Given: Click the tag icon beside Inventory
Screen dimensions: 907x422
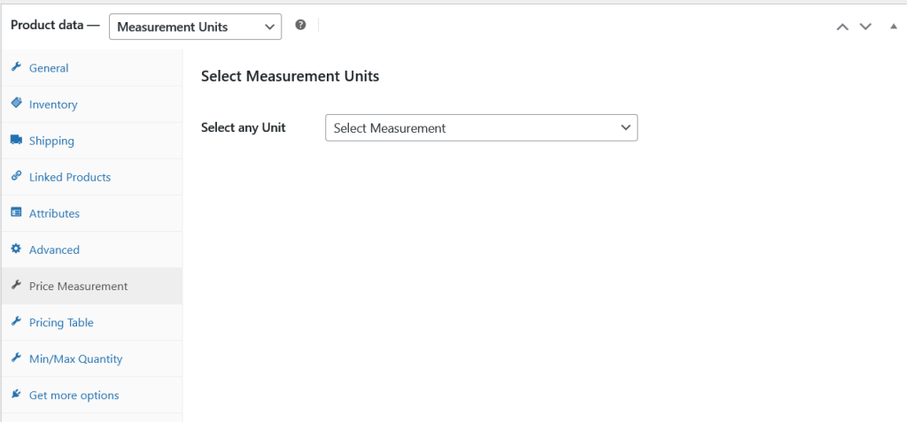Looking at the screenshot, I should point(16,104).
